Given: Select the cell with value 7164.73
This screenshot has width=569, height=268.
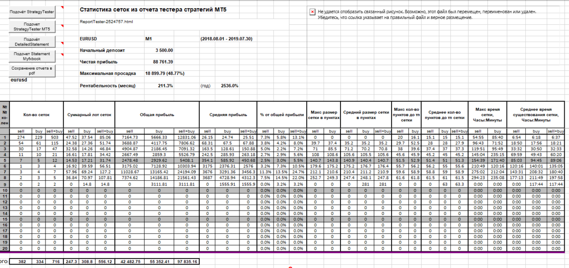Looking at the screenshot, I should [128, 137].
